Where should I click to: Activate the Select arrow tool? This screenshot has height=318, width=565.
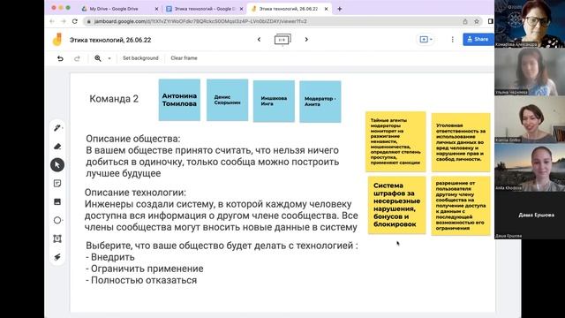click(57, 165)
